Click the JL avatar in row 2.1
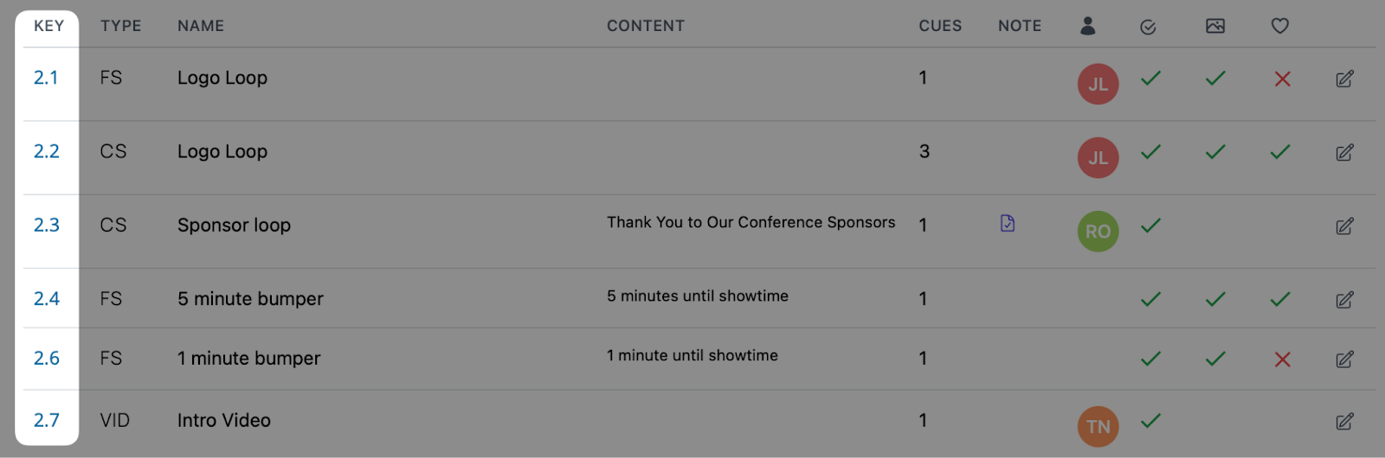The image size is (1385, 458). click(x=1098, y=84)
